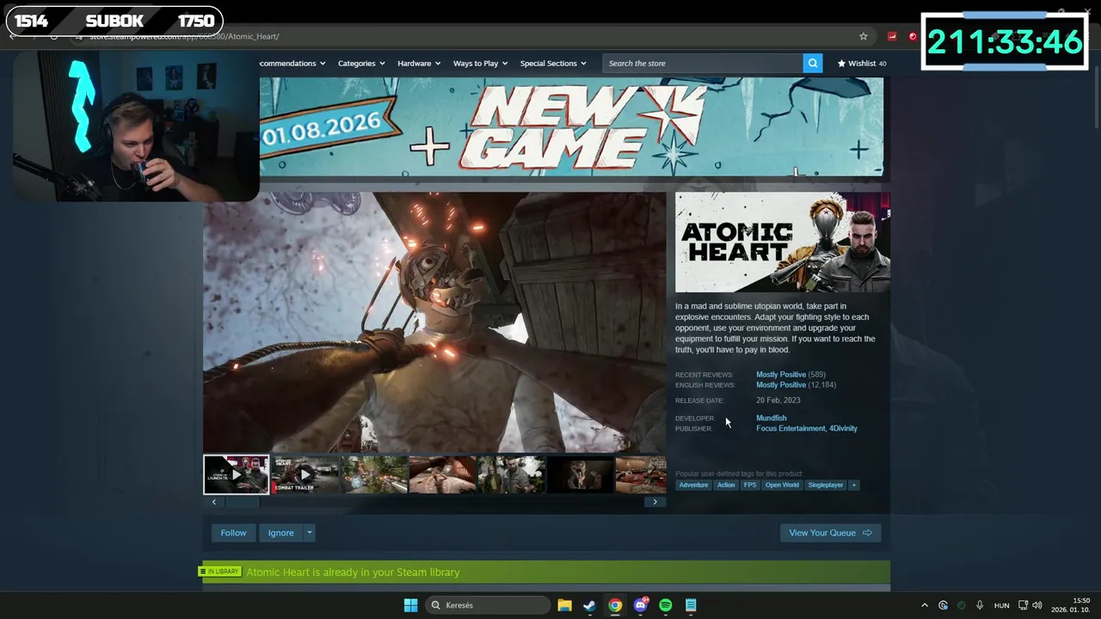Screen dimensions: 1101x619
Task: Select the fifth media thumbnail, the man's face
Action: (x=511, y=475)
